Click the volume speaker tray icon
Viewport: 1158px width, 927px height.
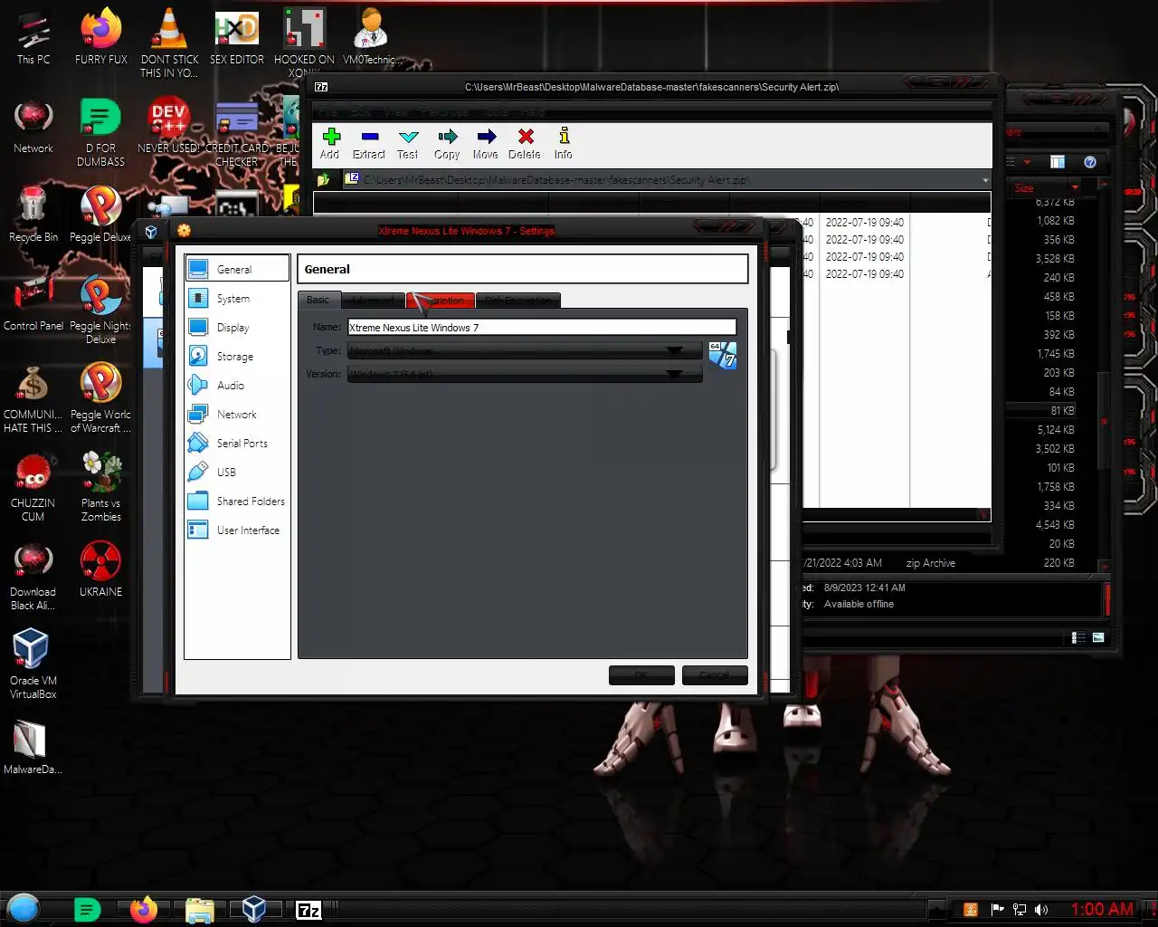(1041, 910)
